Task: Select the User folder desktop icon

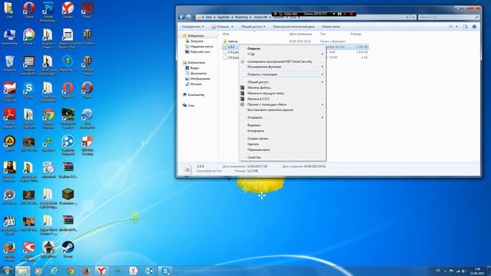Action: coord(9,10)
